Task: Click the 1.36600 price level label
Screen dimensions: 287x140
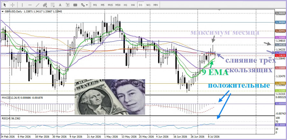Action: (x=280, y=13)
